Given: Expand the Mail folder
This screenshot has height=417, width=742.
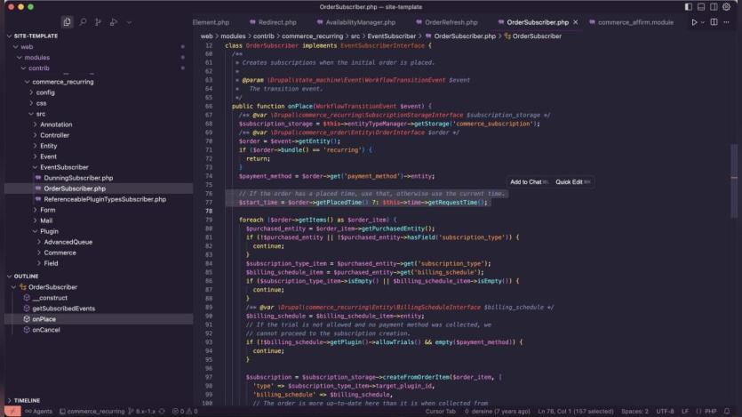Looking at the screenshot, I should click(x=46, y=221).
